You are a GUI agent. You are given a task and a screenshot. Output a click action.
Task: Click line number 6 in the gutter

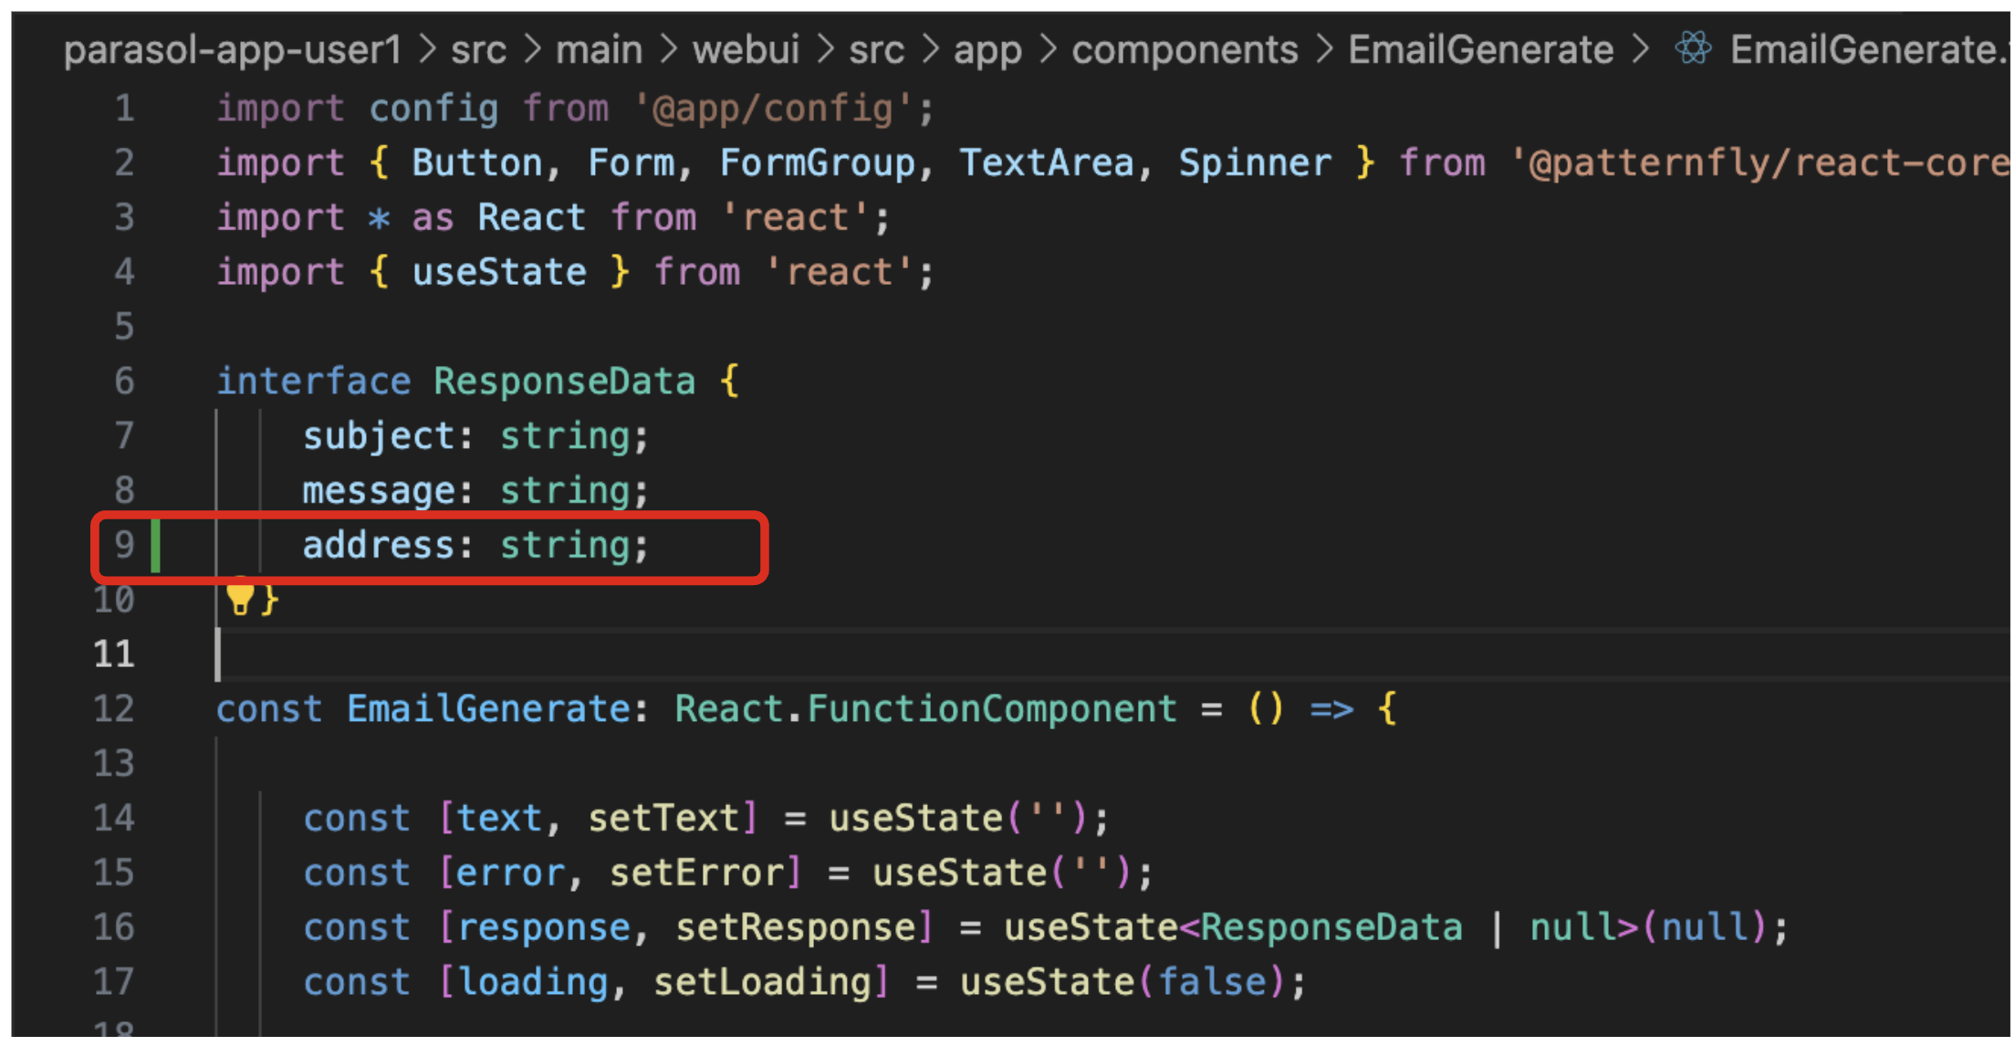coord(124,382)
